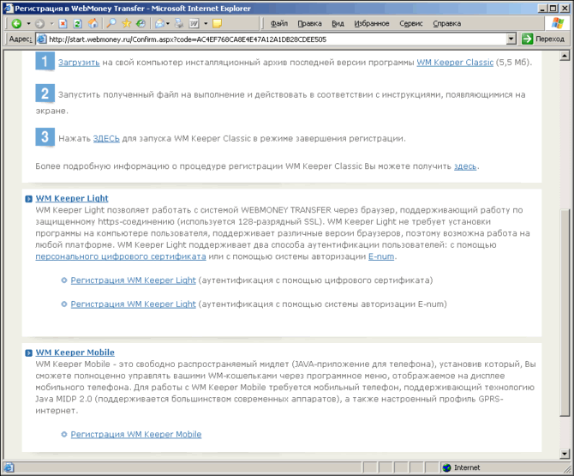Click the Edit with Word icon
Image resolution: width=574 pixels, height=476 pixels.
pyautogui.click(x=194, y=23)
